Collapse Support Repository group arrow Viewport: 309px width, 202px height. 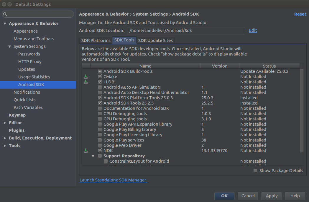tap(93, 156)
